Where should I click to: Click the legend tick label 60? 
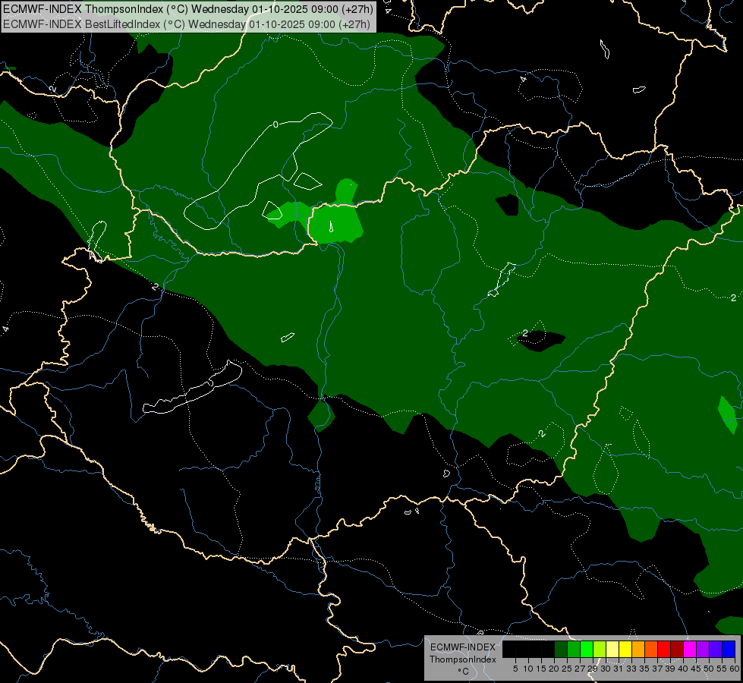click(735, 669)
